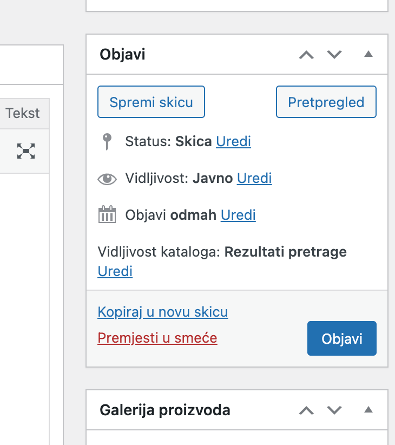The height and width of the screenshot is (445, 395).
Task: Collapse the Objavi panel with its toggle triangle
Action: [x=368, y=54]
